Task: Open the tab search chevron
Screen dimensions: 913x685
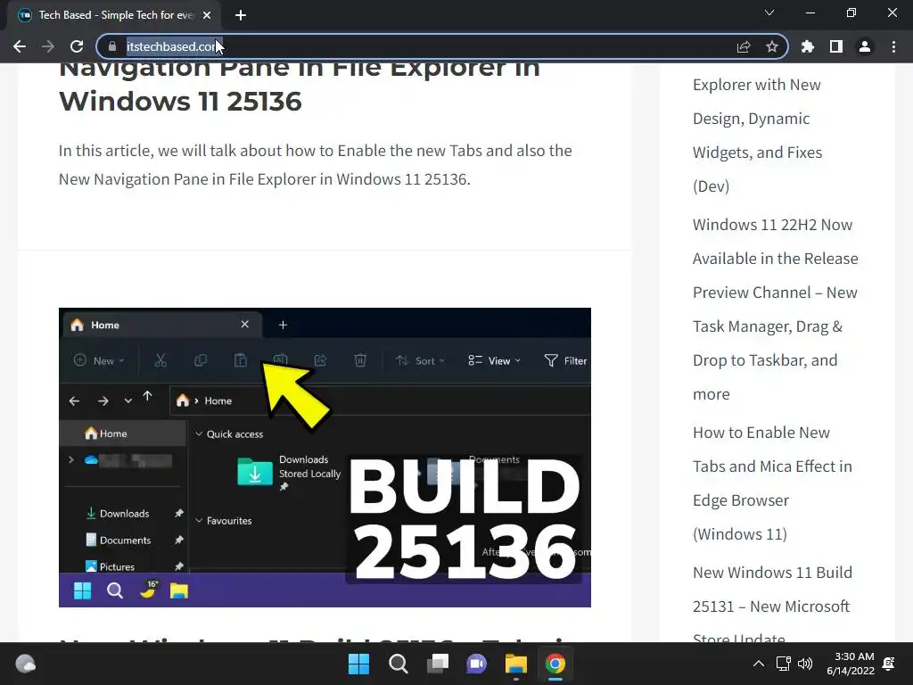Action: [x=769, y=12]
